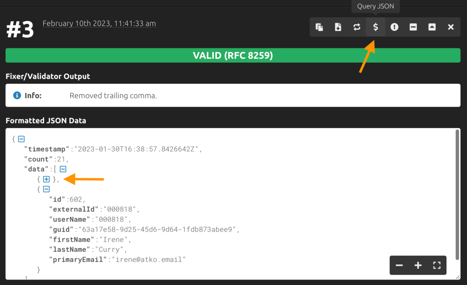Click the convert arrows icon
Viewport: 467px width, 285px height.
357,27
